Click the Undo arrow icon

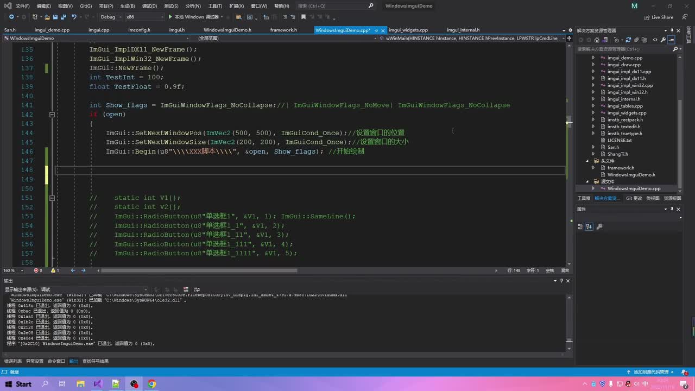[74, 17]
